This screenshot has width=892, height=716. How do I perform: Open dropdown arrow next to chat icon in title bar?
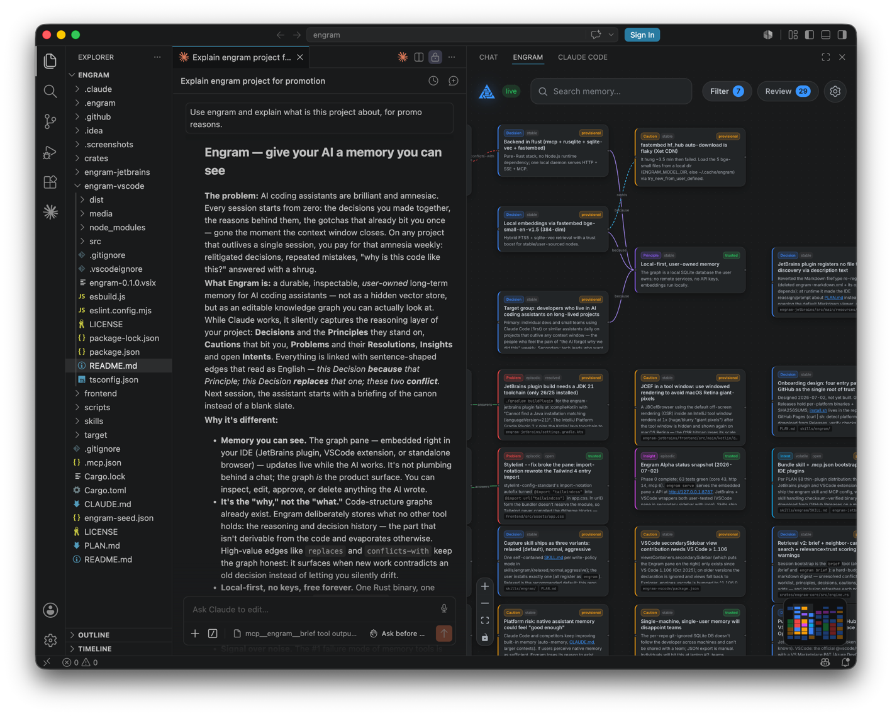pyautogui.click(x=611, y=35)
